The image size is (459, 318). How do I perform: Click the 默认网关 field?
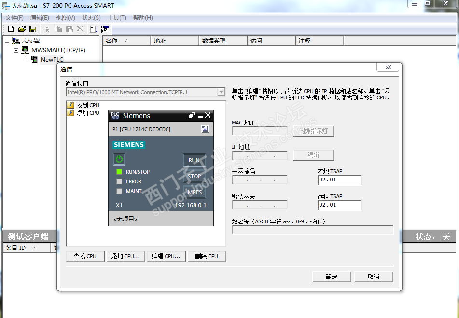coord(260,205)
